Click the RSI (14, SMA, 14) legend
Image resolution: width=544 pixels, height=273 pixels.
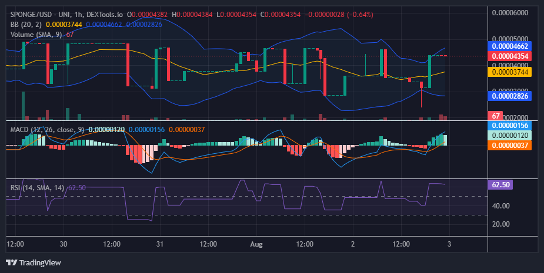tap(37, 188)
